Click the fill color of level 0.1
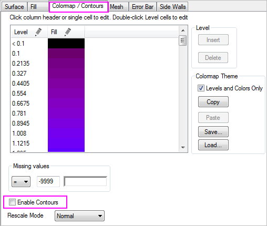This screenshot has width=267, height=226. click(x=66, y=54)
